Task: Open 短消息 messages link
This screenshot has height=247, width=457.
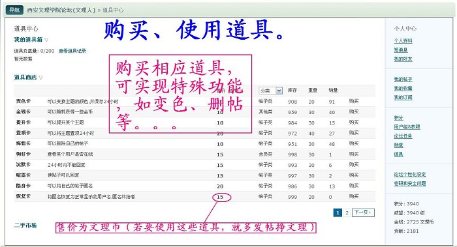Action: (x=401, y=50)
